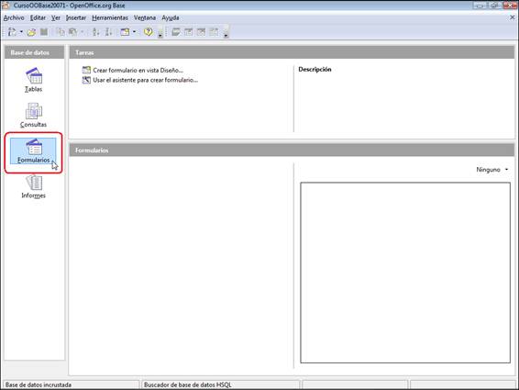
Task: Open the Herramientas menu
Action: coord(110,17)
